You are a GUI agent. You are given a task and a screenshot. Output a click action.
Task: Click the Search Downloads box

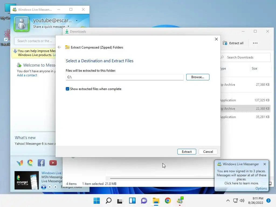(x=245, y=57)
